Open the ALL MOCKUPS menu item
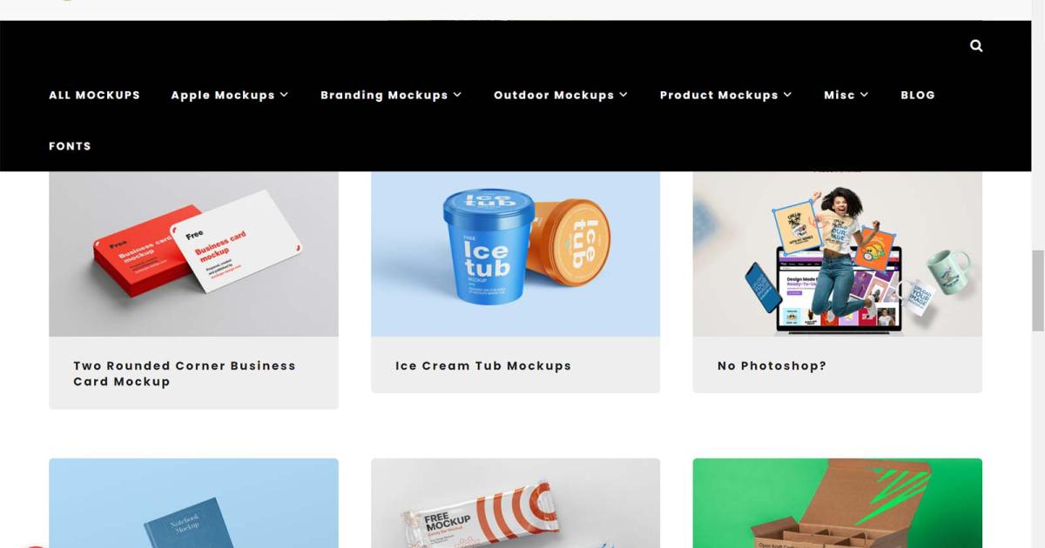1045x548 pixels. (94, 95)
